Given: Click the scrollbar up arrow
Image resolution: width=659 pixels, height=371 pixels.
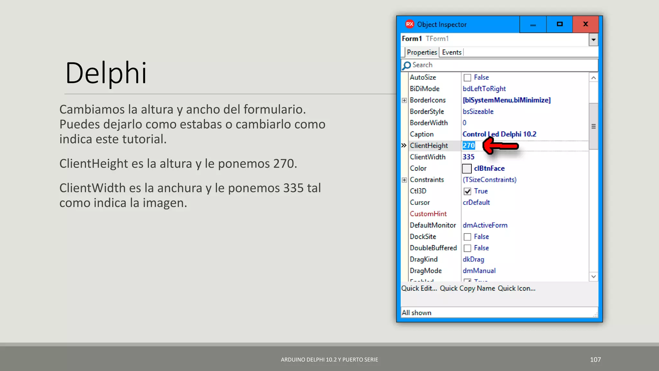Looking at the screenshot, I should point(593,78).
